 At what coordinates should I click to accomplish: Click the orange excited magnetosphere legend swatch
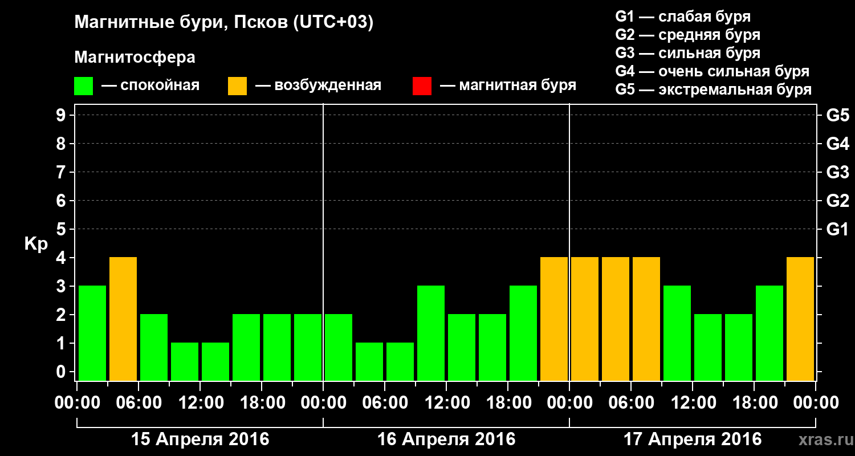click(x=237, y=86)
